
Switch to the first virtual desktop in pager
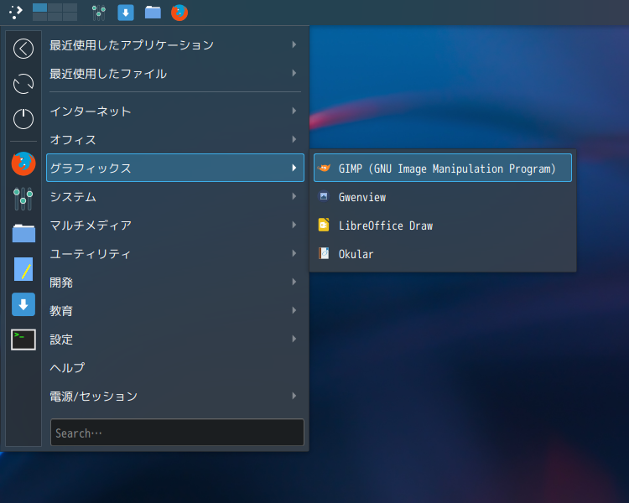point(39,8)
